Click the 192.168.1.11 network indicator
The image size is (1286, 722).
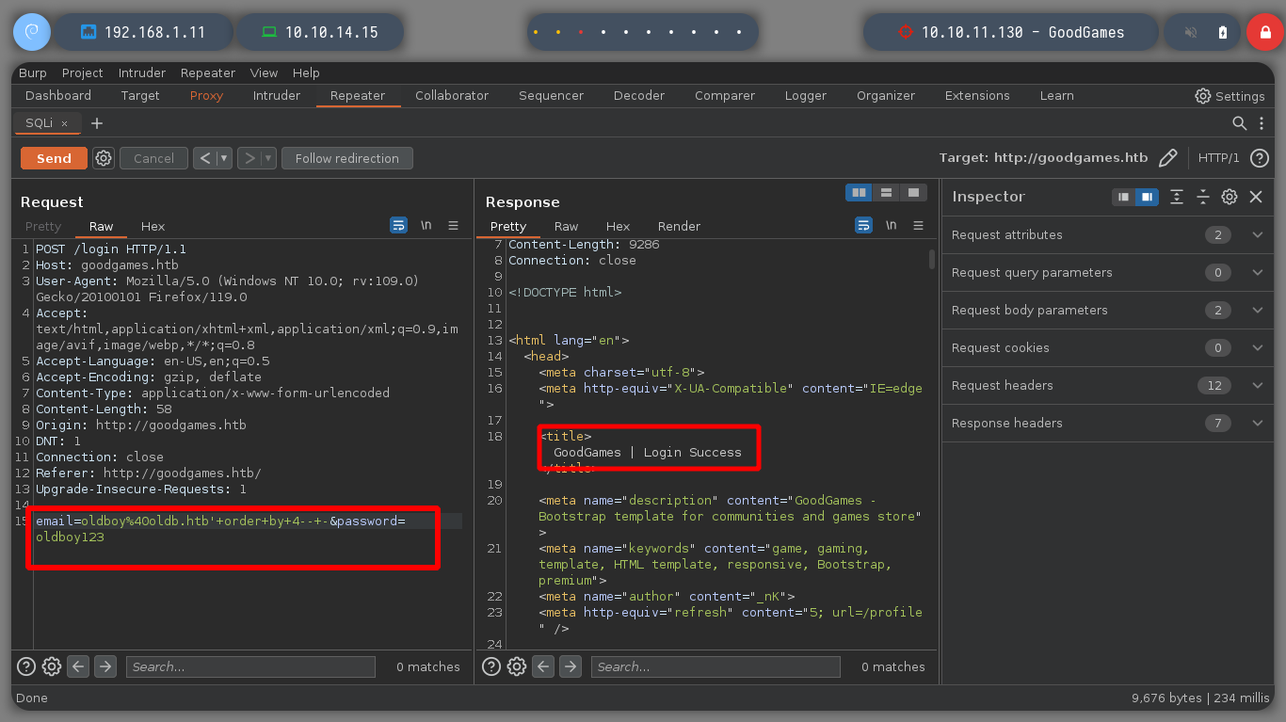click(x=143, y=32)
